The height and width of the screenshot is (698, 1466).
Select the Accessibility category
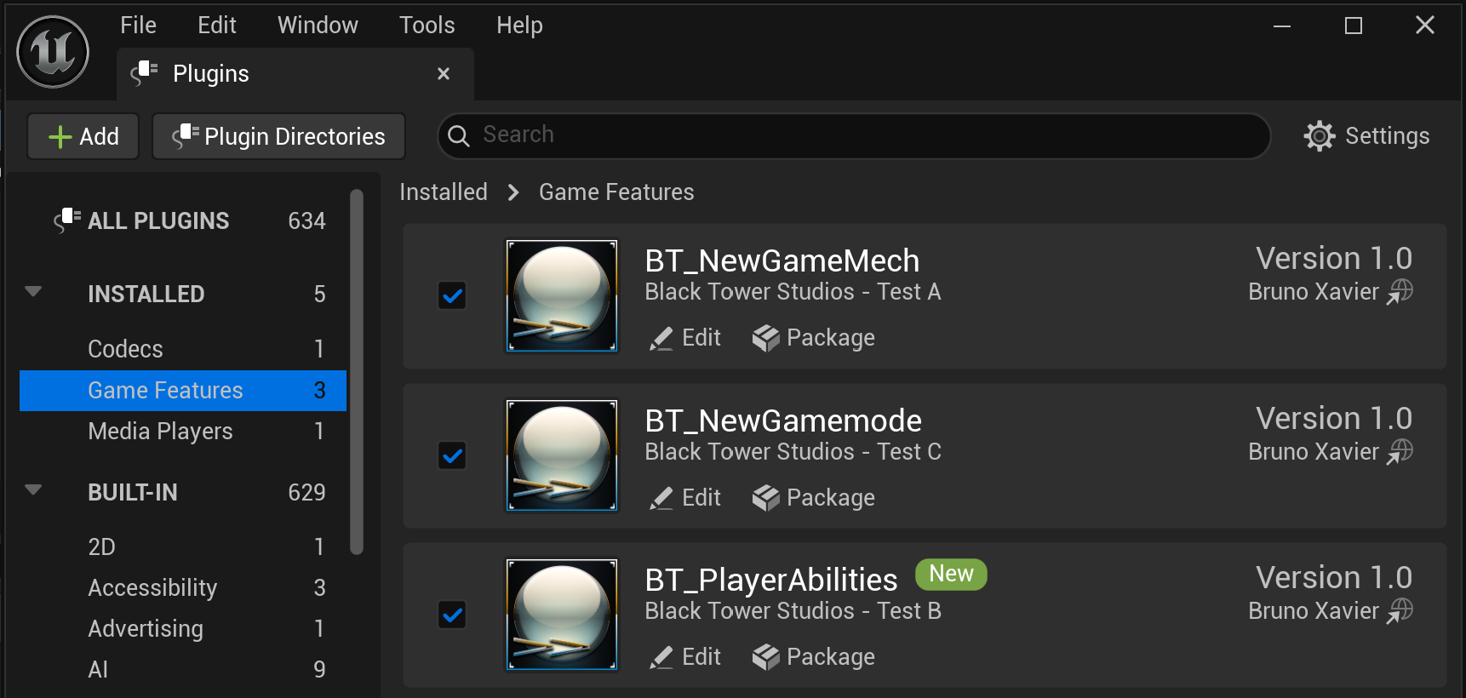[183, 587]
